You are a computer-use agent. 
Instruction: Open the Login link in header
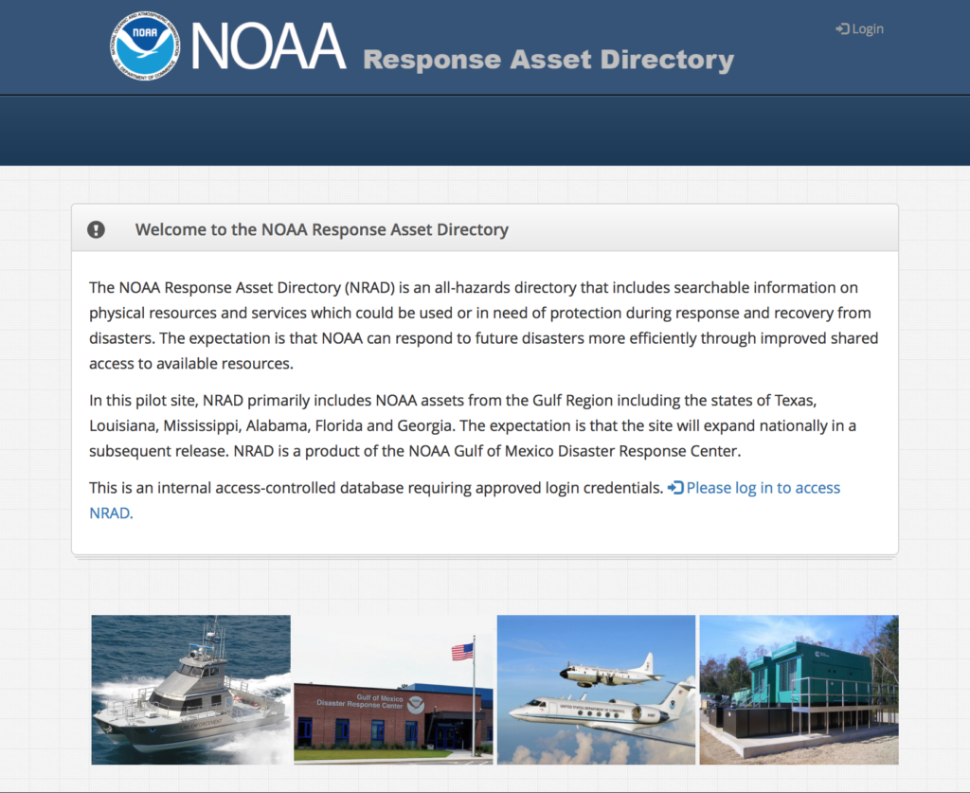click(859, 29)
